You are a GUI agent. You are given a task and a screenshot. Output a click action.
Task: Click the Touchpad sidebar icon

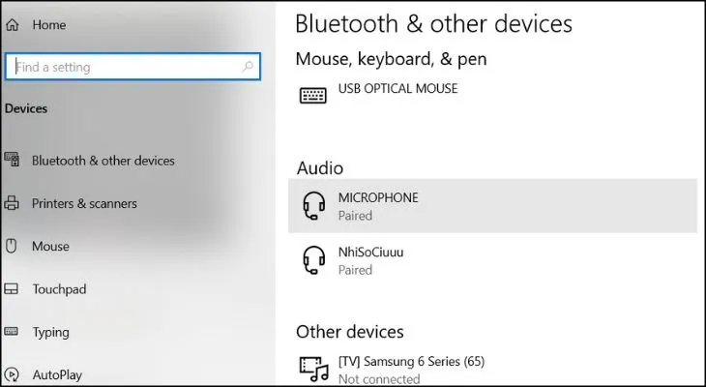[12, 289]
